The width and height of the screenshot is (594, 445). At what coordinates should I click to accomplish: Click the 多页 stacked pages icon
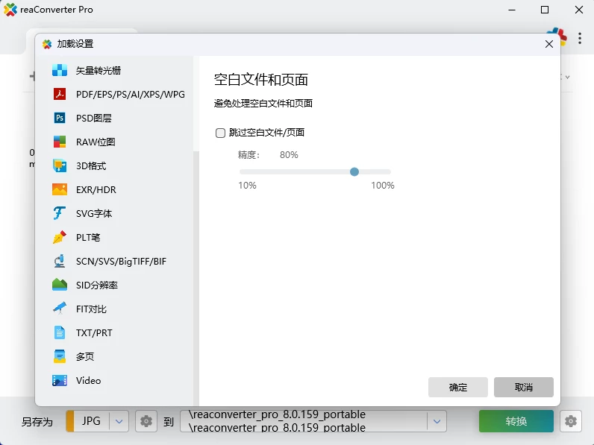tap(60, 356)
